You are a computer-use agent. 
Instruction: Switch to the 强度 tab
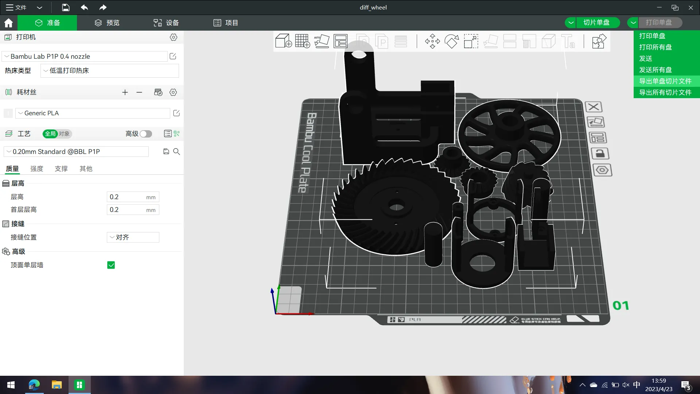tap(36, 169)
